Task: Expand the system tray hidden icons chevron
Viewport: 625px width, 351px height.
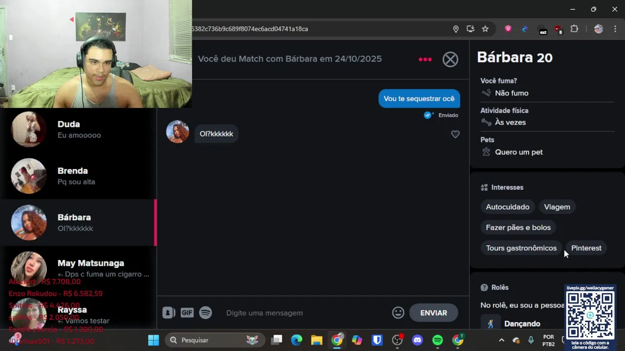Action: coord(501,340)
